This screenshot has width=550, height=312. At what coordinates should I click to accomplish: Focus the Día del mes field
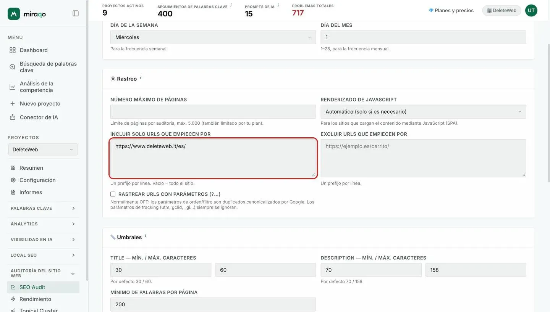pyautogui.click(x=423, y=37)
